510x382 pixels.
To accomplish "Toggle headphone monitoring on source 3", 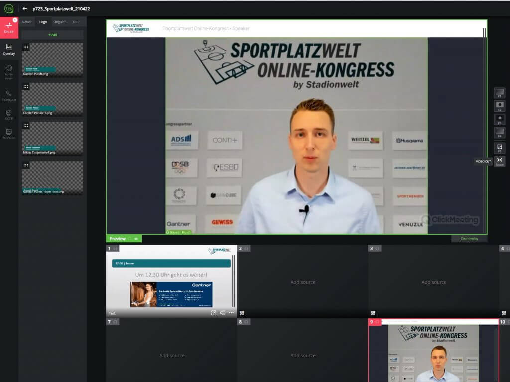I will [378, 249].
